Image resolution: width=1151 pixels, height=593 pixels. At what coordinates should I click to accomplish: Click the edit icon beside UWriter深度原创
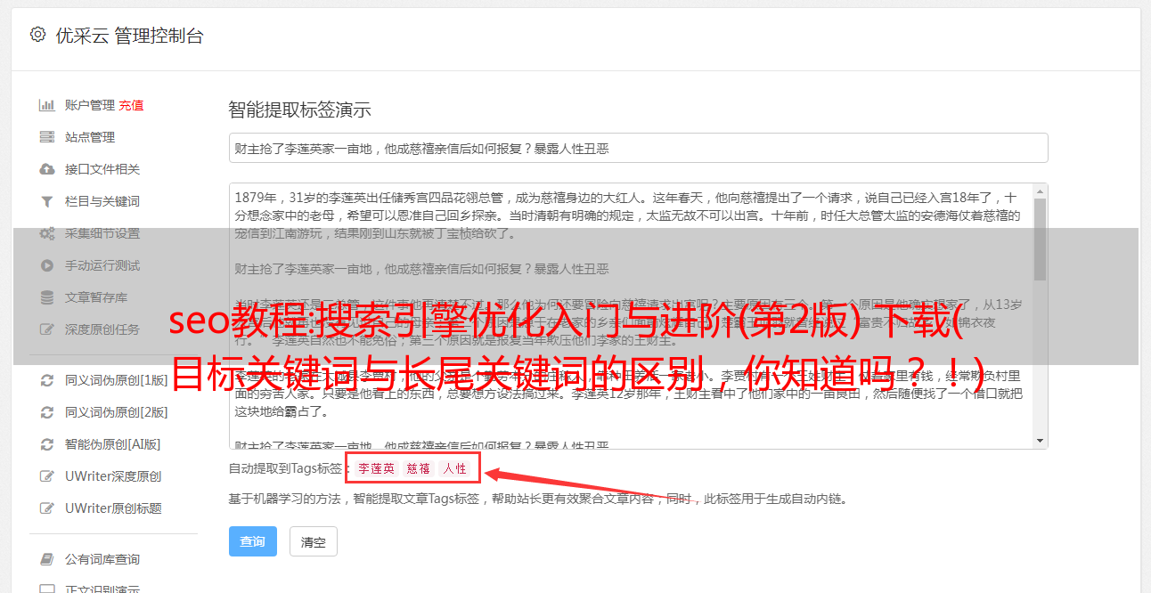pyautogui.click(x=47, y=476)
